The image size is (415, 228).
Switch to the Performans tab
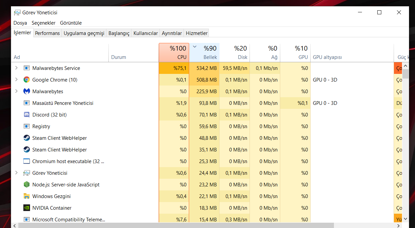[47, 33]
